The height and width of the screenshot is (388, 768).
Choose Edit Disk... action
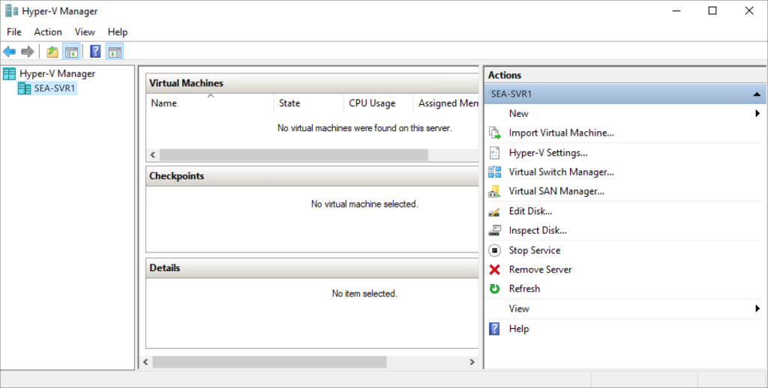[x=530, y=211]
